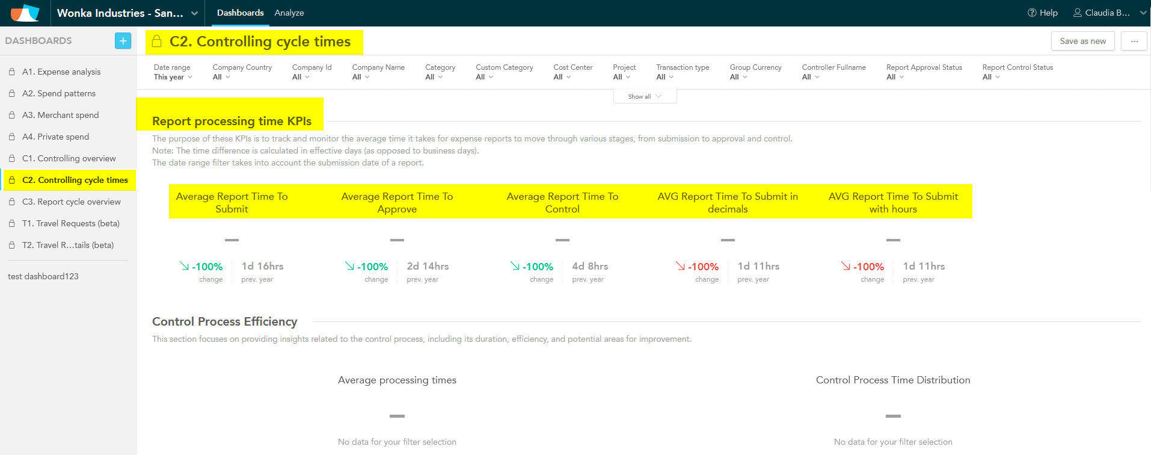Switch to the Dashboards tab
The height and width of the screenshot is (455, 1151).
coord(240,13)
